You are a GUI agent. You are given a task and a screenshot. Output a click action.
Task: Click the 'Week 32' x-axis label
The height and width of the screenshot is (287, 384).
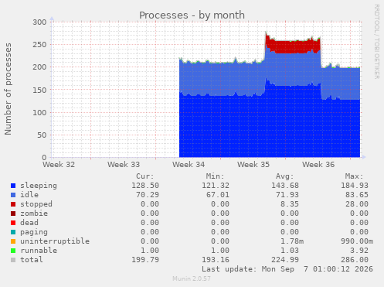(59, 165)
